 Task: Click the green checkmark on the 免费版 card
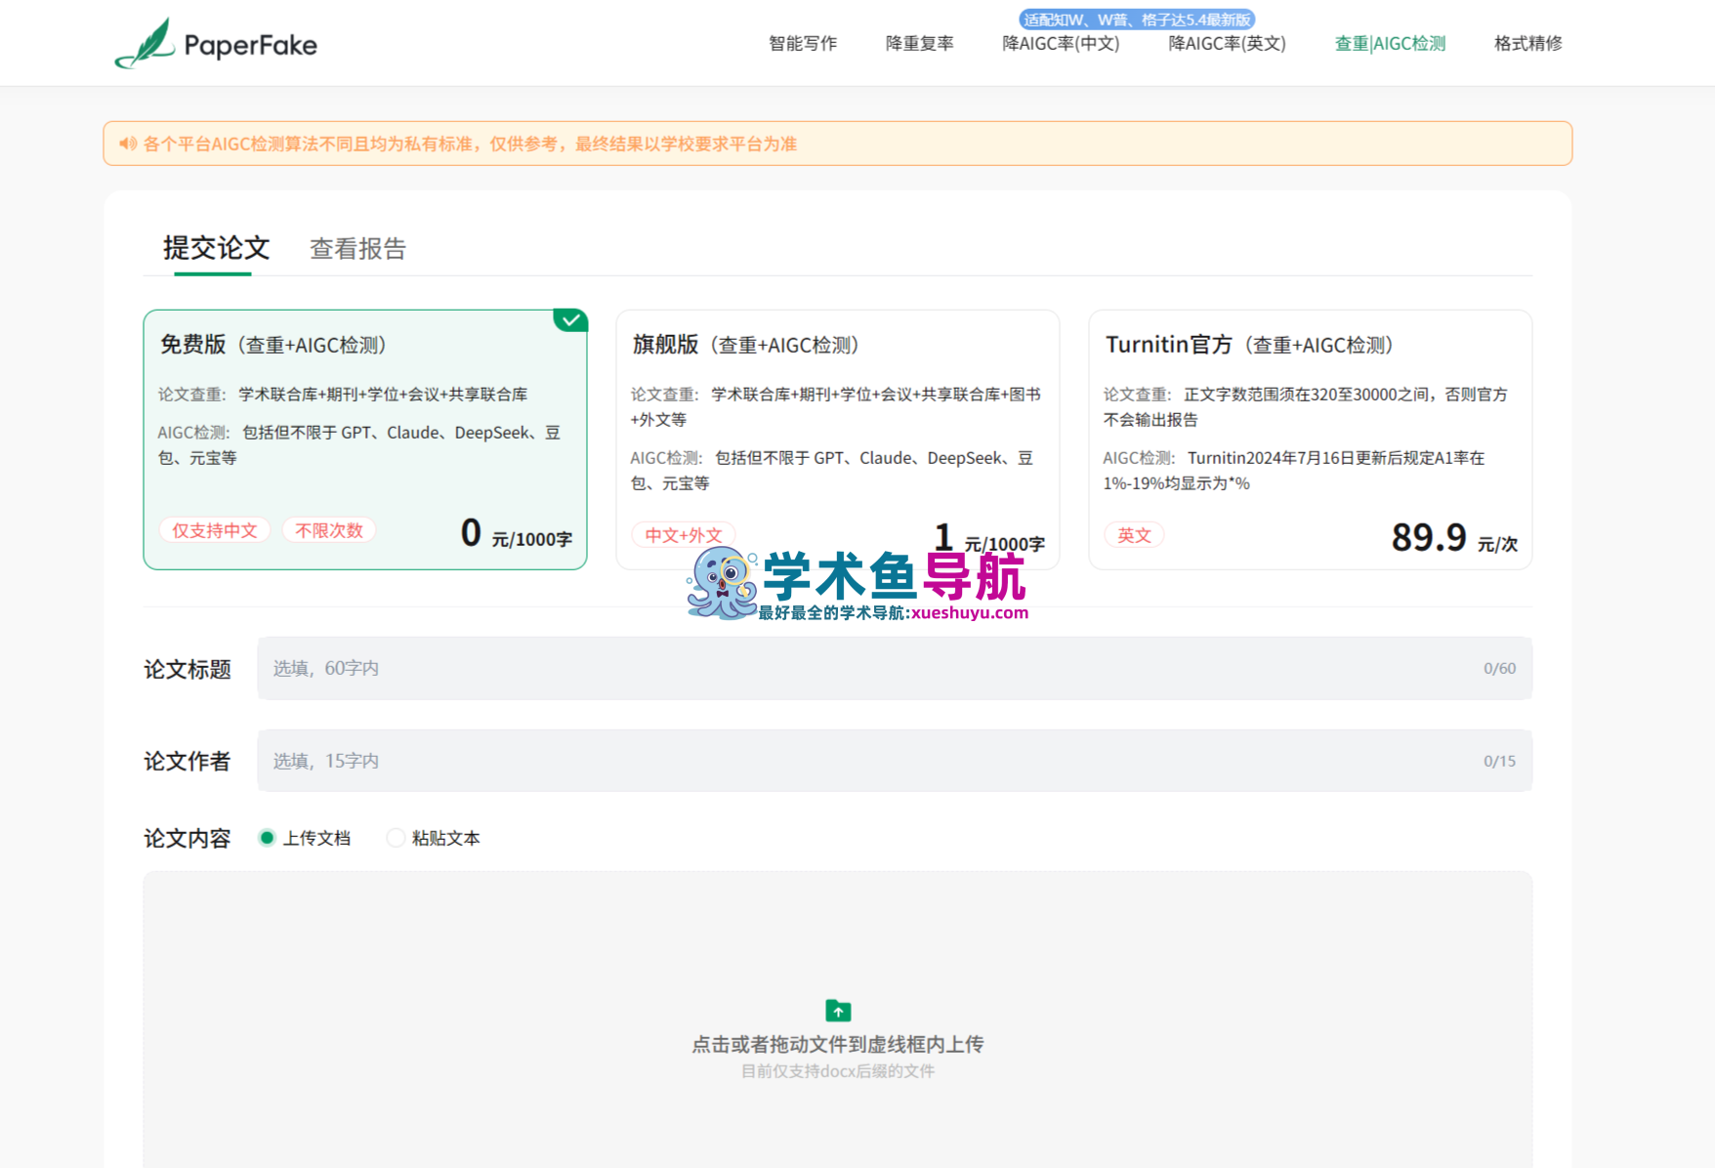point(570,320)
